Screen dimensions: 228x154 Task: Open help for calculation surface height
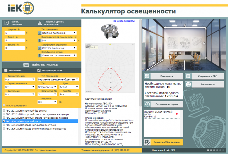(x=40, y=40)
